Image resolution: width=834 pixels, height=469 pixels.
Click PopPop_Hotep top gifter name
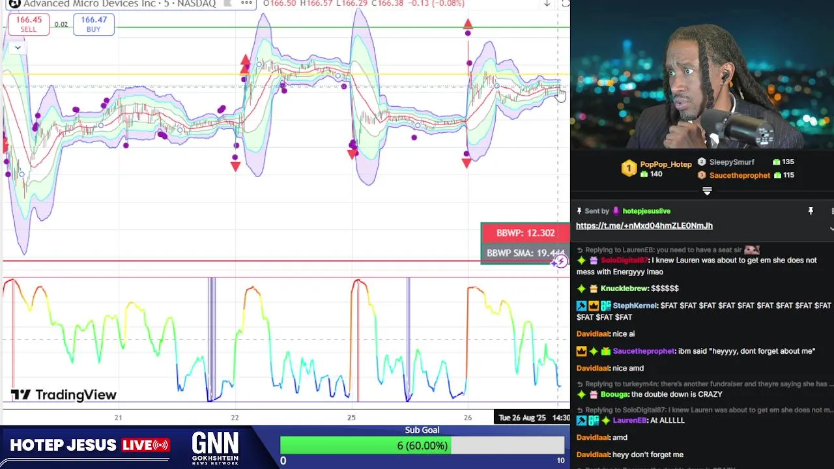[x=665, y=164]
